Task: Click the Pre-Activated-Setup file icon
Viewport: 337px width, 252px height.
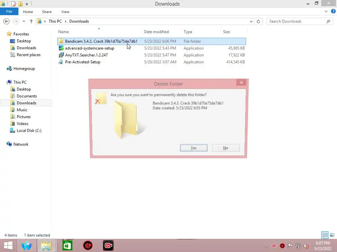Action: [61, 62]
